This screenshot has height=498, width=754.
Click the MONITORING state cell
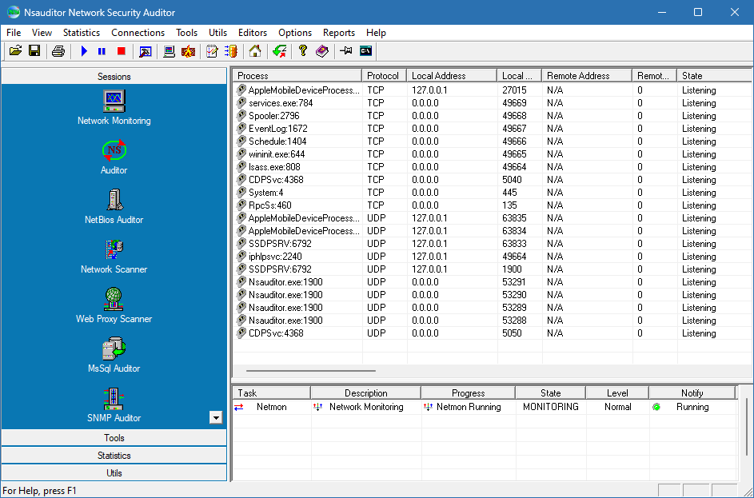point(551,407)
